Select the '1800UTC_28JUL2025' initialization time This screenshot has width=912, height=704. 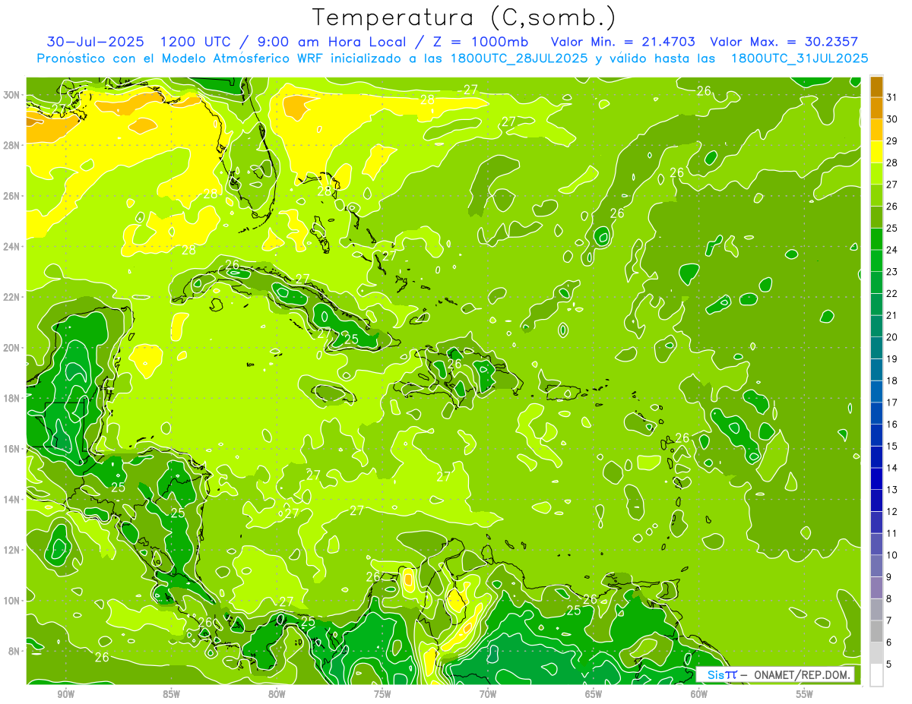(x=519, y=58)
